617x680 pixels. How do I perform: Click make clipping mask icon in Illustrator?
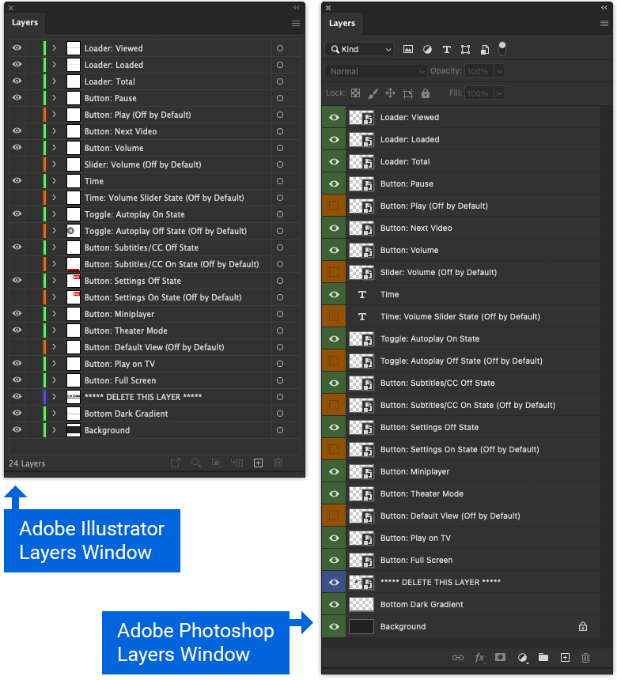pyautogui.click(x=216, y=463)
